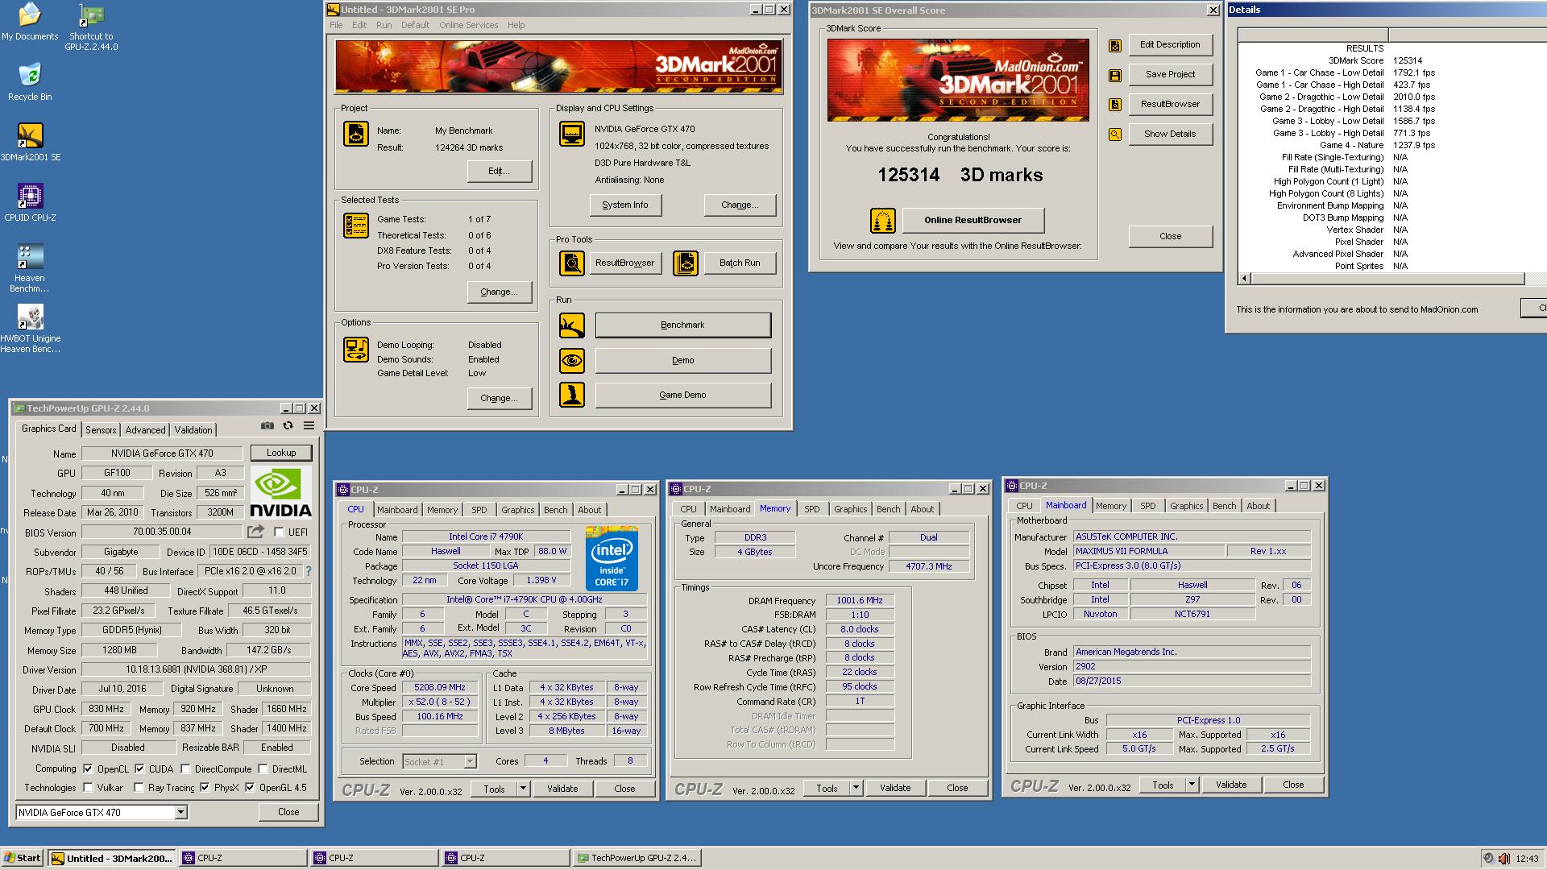Switch to the Sensors tab in GPU-Z
Image resolution: width=1547 pixels, height=870 pixels.
(101, 430)
